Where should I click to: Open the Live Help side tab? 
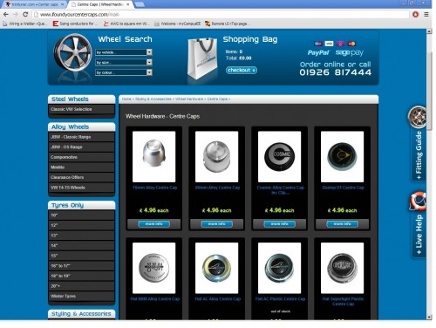click(418, 224)
